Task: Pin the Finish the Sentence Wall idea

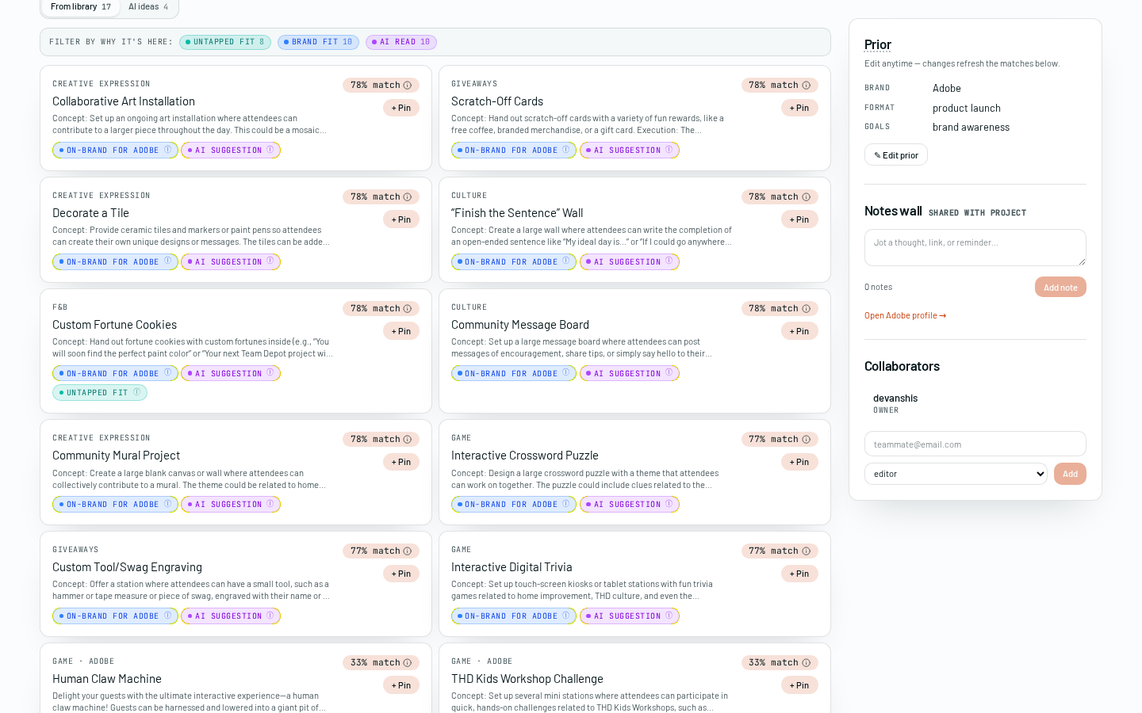Action: (x=799, y=219)
